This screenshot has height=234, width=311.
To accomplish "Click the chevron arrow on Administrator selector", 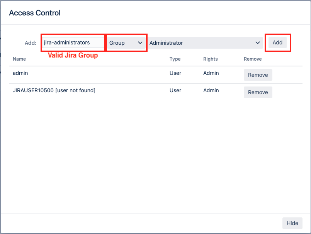I will coord(258,43).
